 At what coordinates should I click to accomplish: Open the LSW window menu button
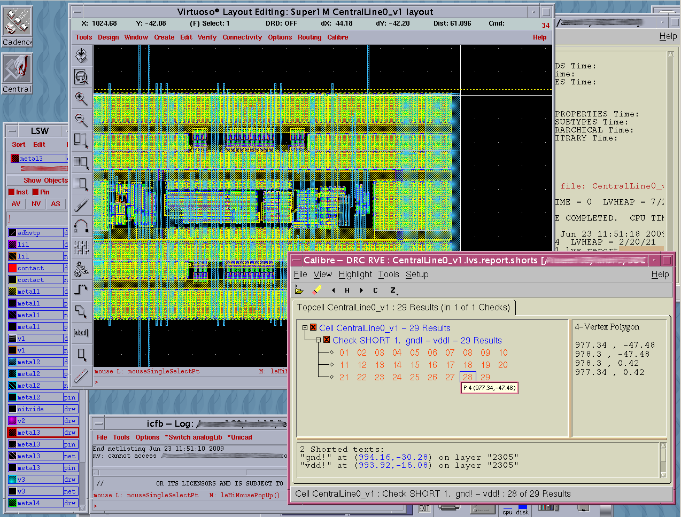[12, 131]
